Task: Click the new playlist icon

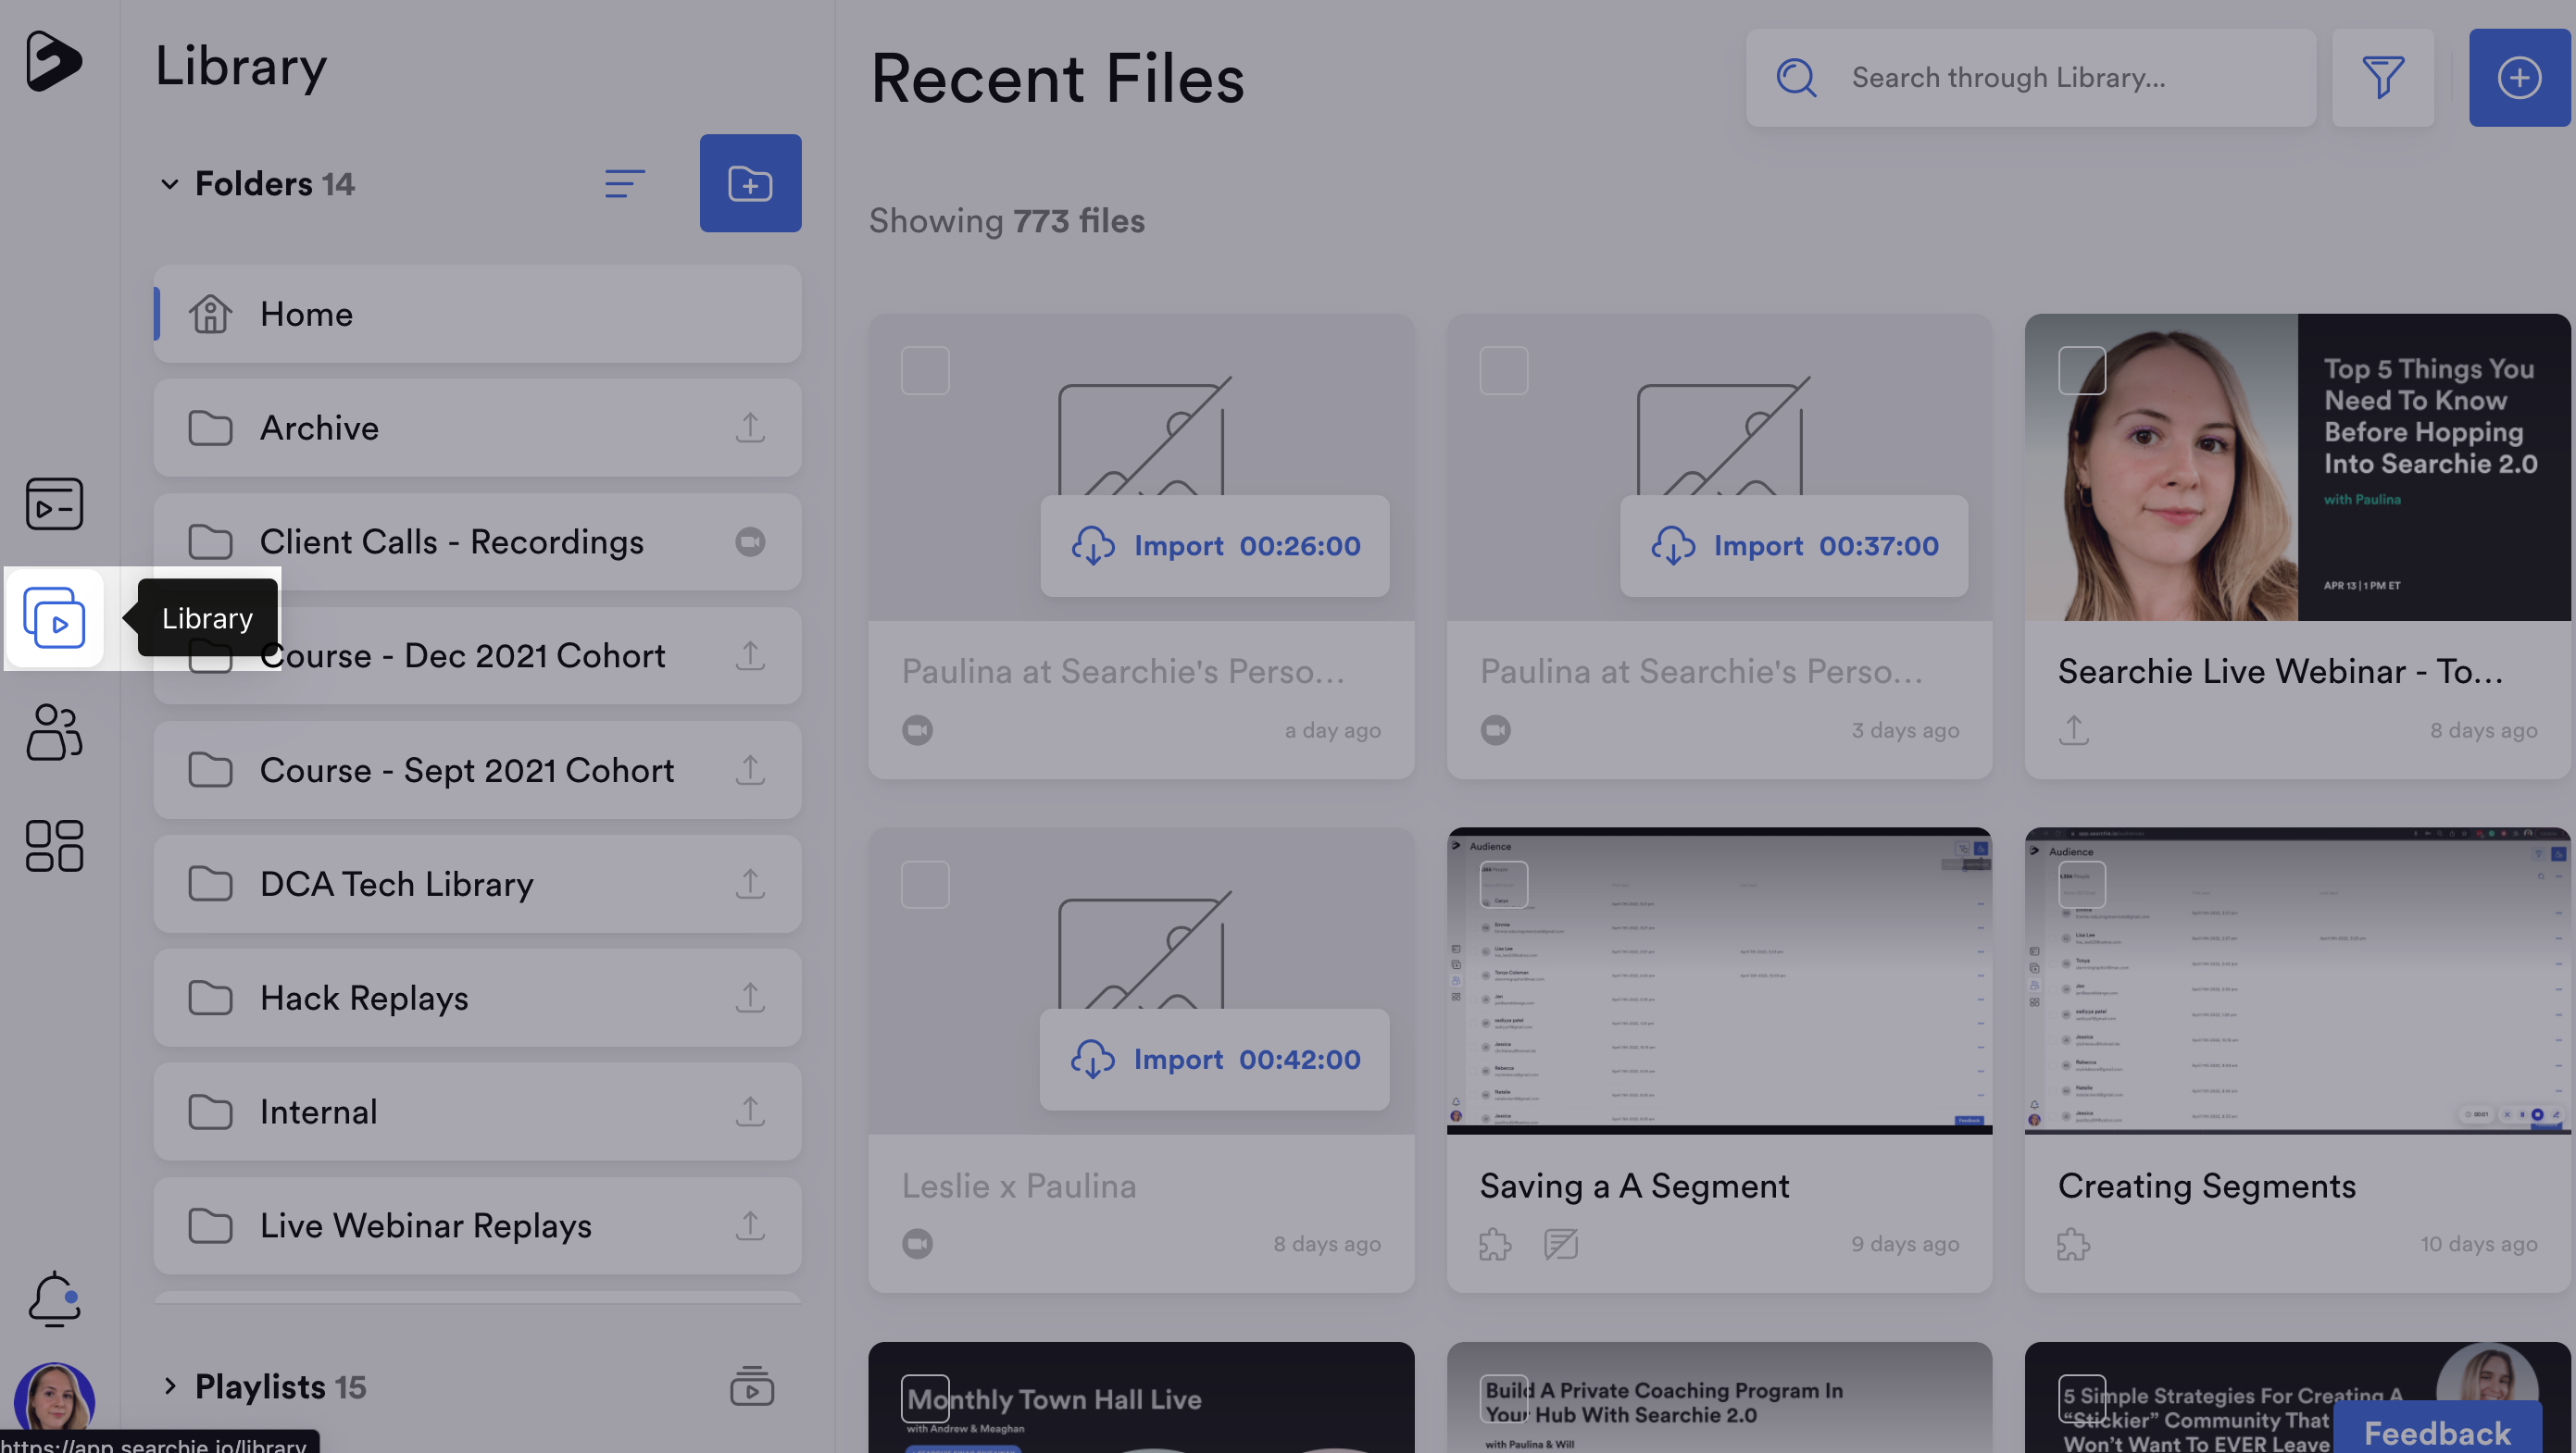Action: [751, 1386]
